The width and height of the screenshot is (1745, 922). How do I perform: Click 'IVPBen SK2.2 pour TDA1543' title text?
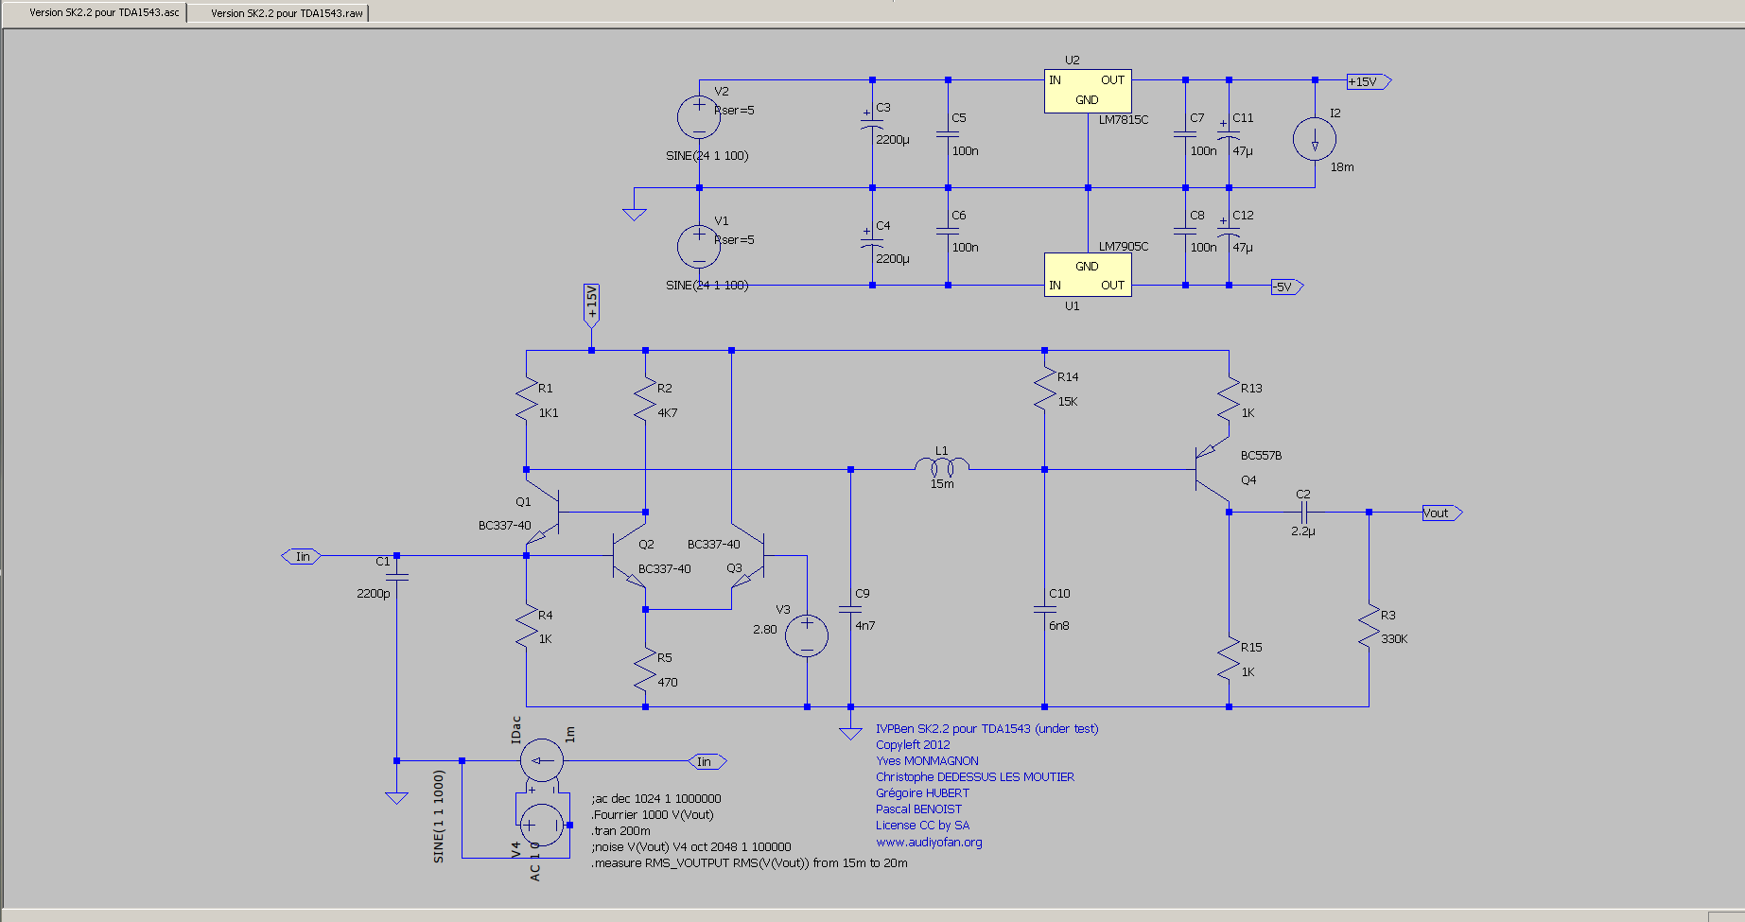click(x=987, y=728)
